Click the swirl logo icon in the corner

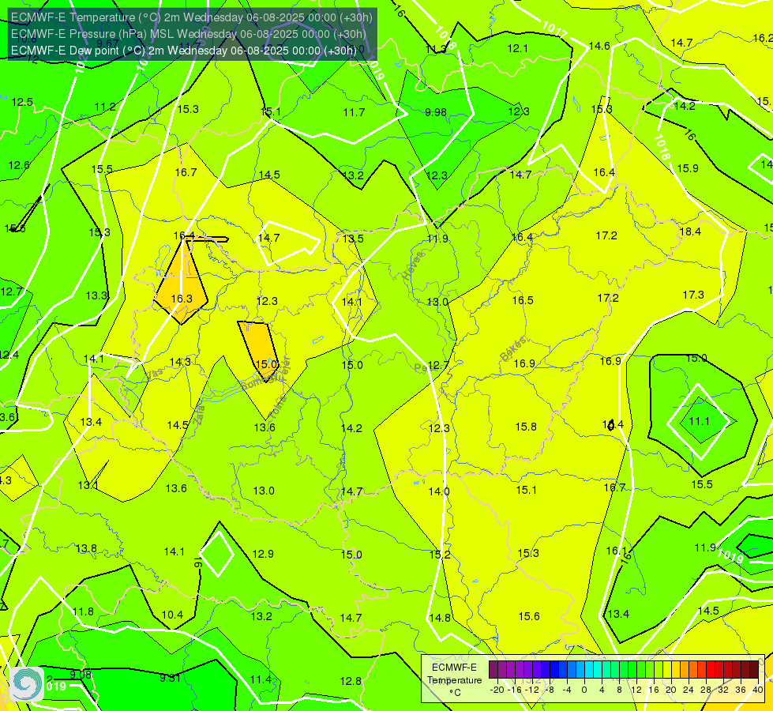tap(27, 683)
